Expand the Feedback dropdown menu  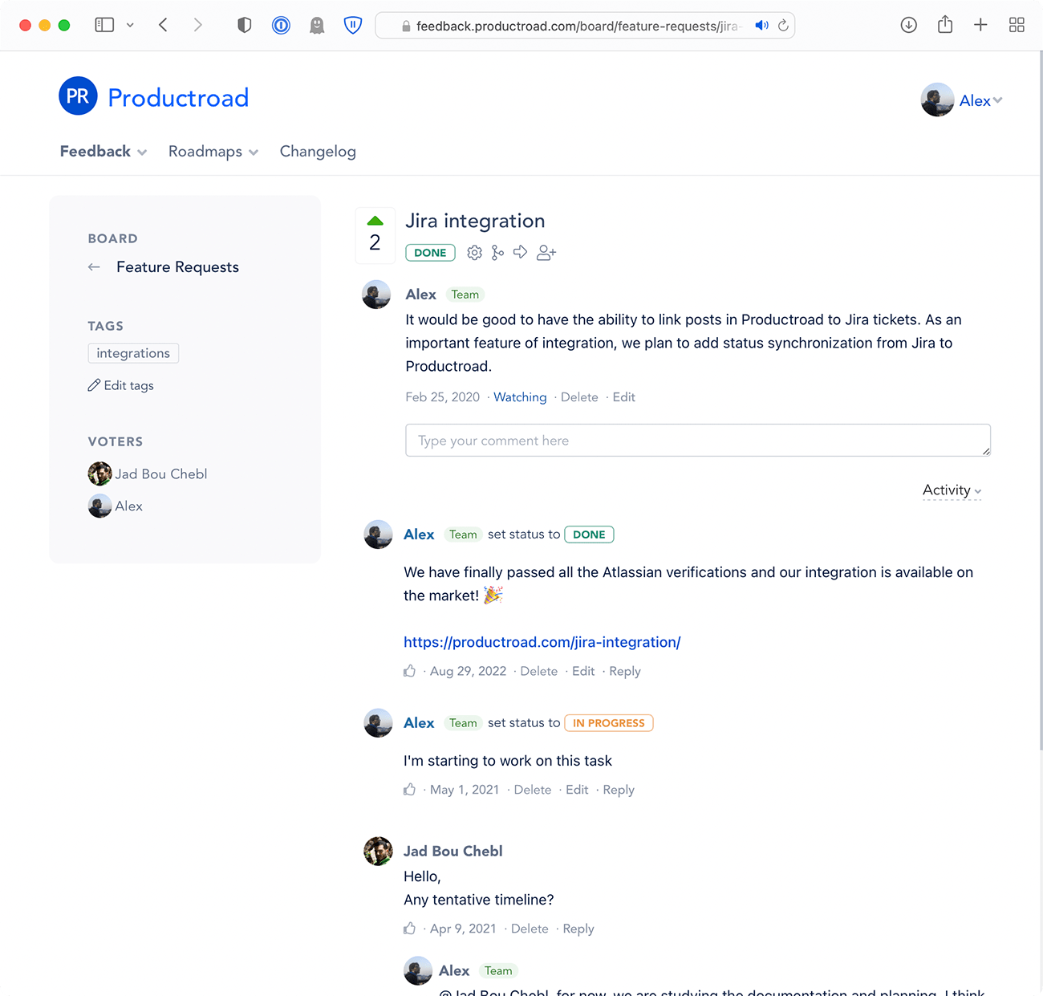point(103,152)
